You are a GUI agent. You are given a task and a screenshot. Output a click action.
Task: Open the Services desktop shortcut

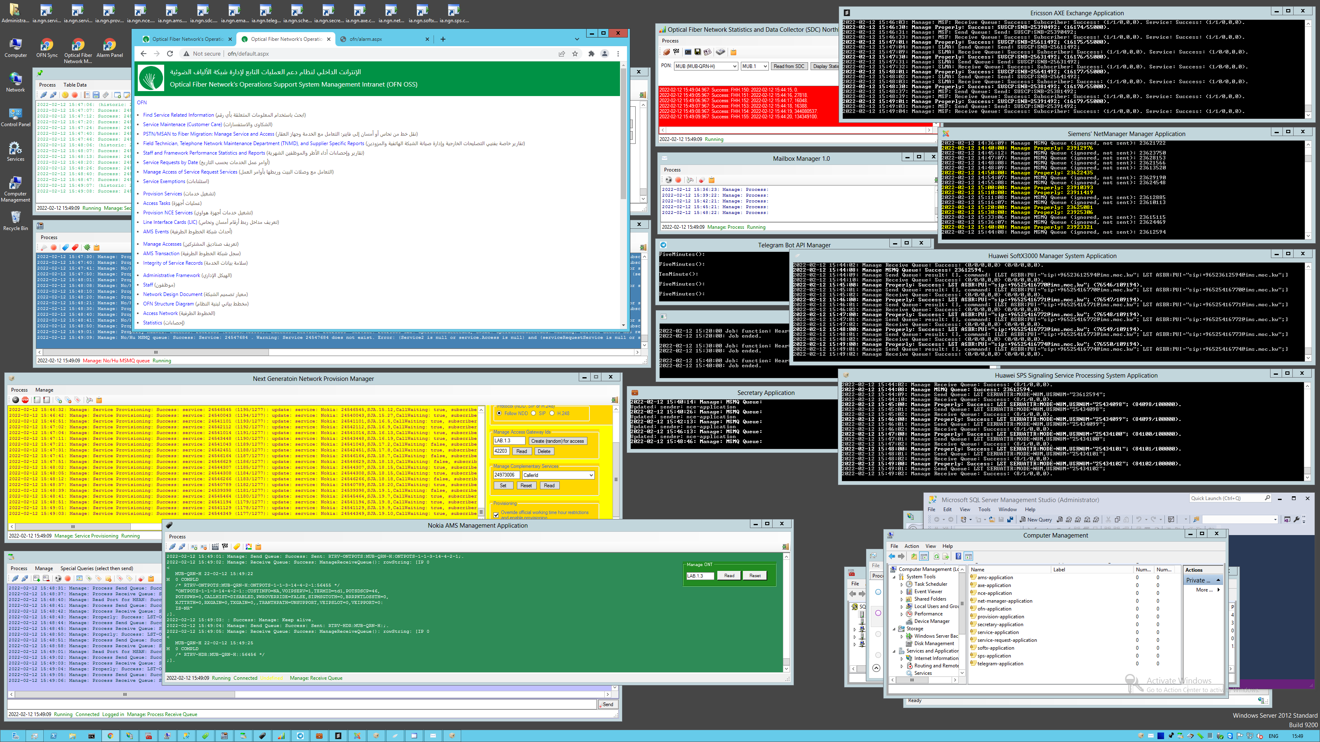point(15,152)
